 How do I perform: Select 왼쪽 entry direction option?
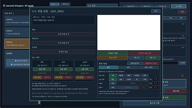(121, 79)
